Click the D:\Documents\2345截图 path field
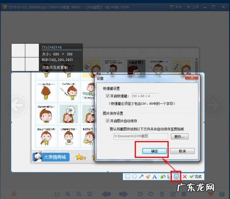The width and height of the screenshot is (230, 199). 141,136
